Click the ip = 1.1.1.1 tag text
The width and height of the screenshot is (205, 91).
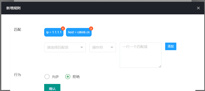coord(54,32)
